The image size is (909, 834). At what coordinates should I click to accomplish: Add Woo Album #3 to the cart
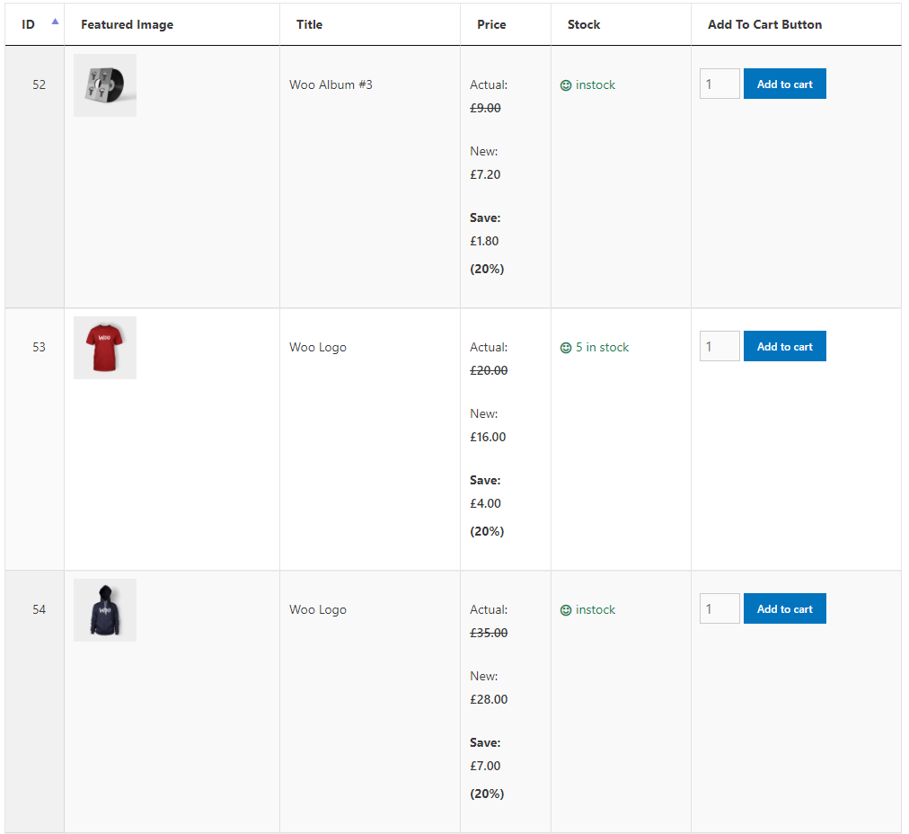point(784,84)
